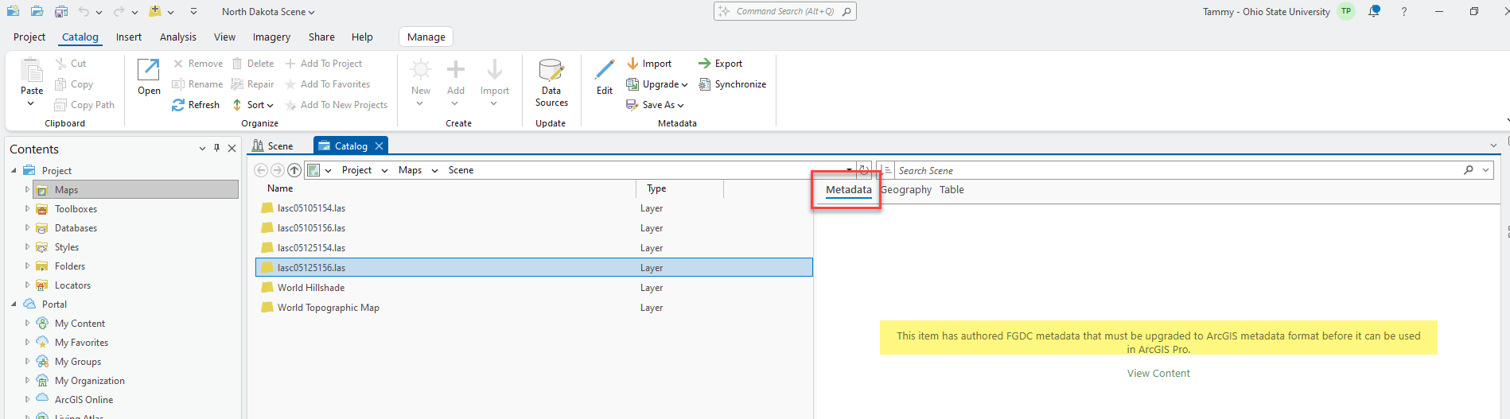1510x419 pixels.
Task: Expand the Toolboxes tree node
Action: pyautogui.click(x=27, y=209)
